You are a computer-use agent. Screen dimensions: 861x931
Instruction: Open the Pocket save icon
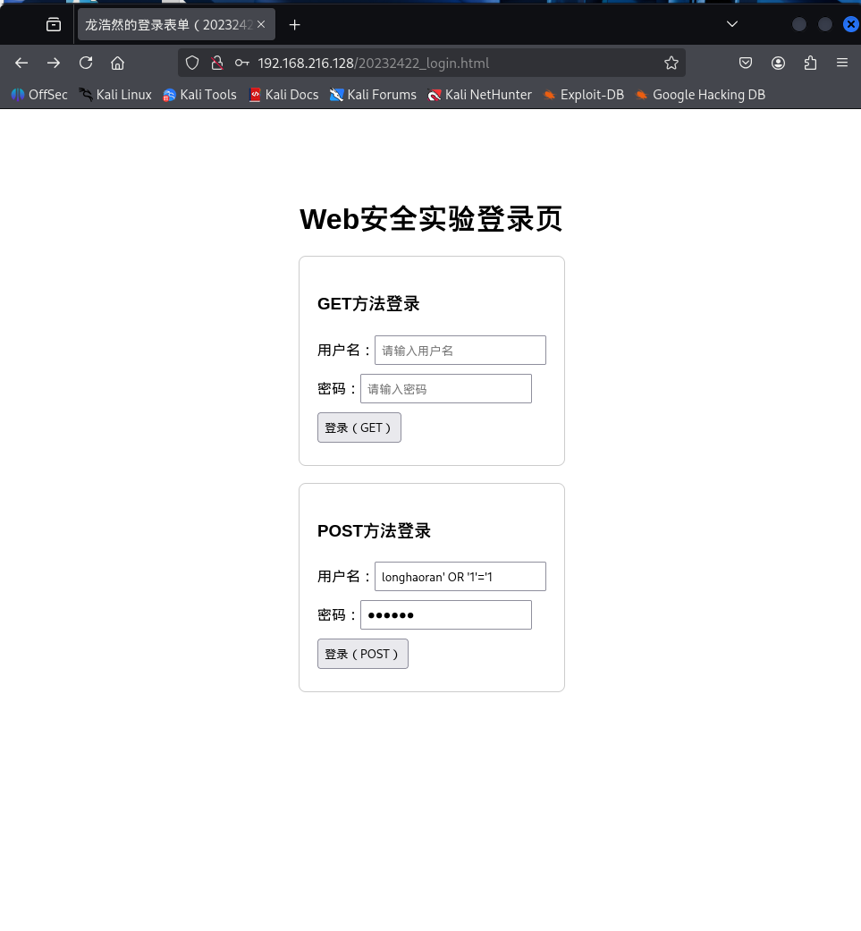pyautogui.click(x=746, y=63)
